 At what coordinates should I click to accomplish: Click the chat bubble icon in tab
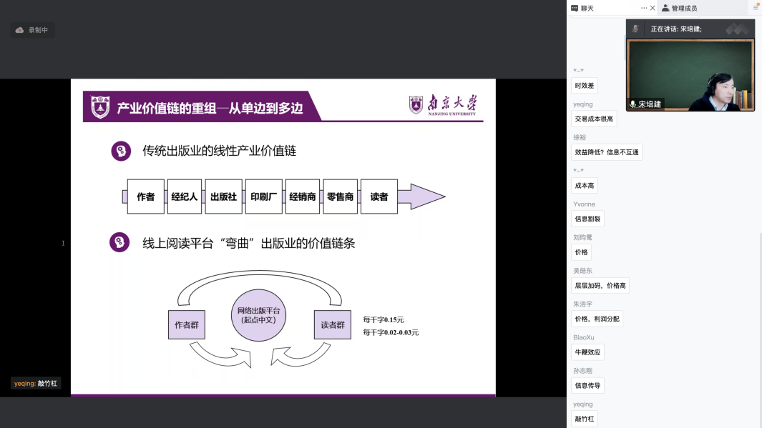(575, 9)
